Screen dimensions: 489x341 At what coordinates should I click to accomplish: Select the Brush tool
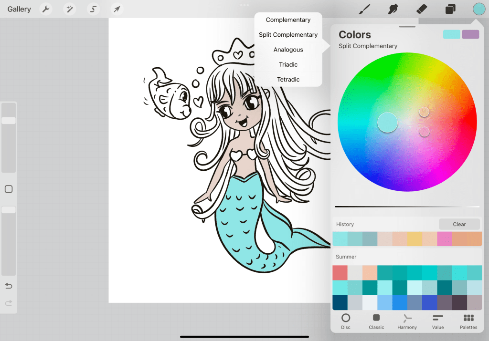365,9
